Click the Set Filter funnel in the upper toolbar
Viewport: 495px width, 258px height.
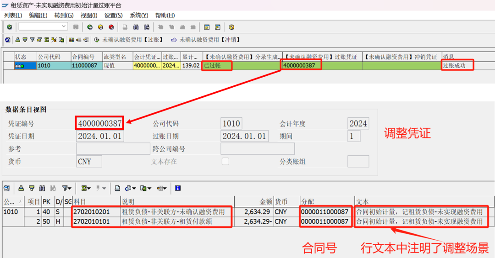[x=32, y=40]
